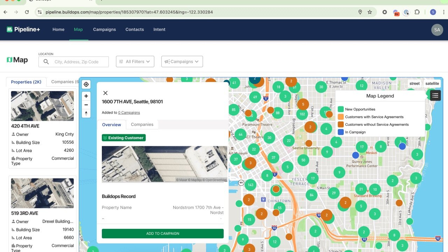This screenshot has width=448, height=252.
Task: Switch map to satellite view
Action: tap(432, 83)
